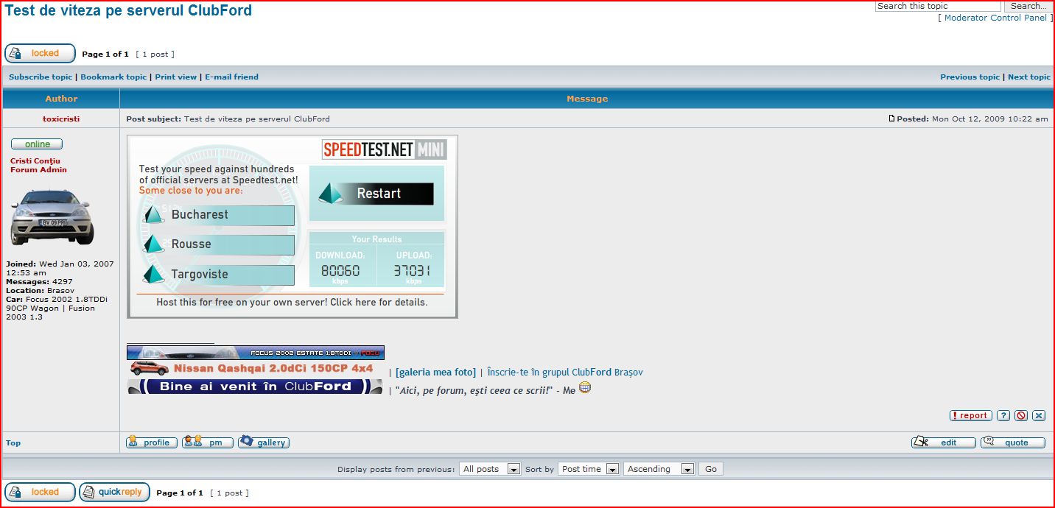This screenshot has height=508, width=1055.
Task: Send a pm to the author
Action: coord(208,442)
